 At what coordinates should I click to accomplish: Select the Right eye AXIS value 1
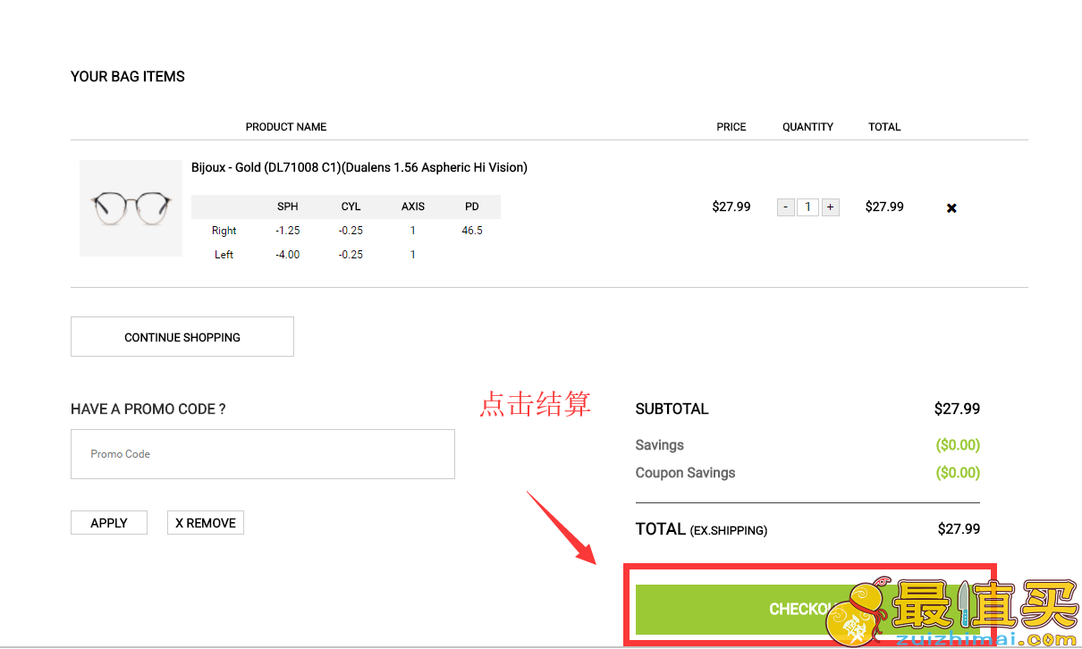pyautogui.click(x=413, y=231)
